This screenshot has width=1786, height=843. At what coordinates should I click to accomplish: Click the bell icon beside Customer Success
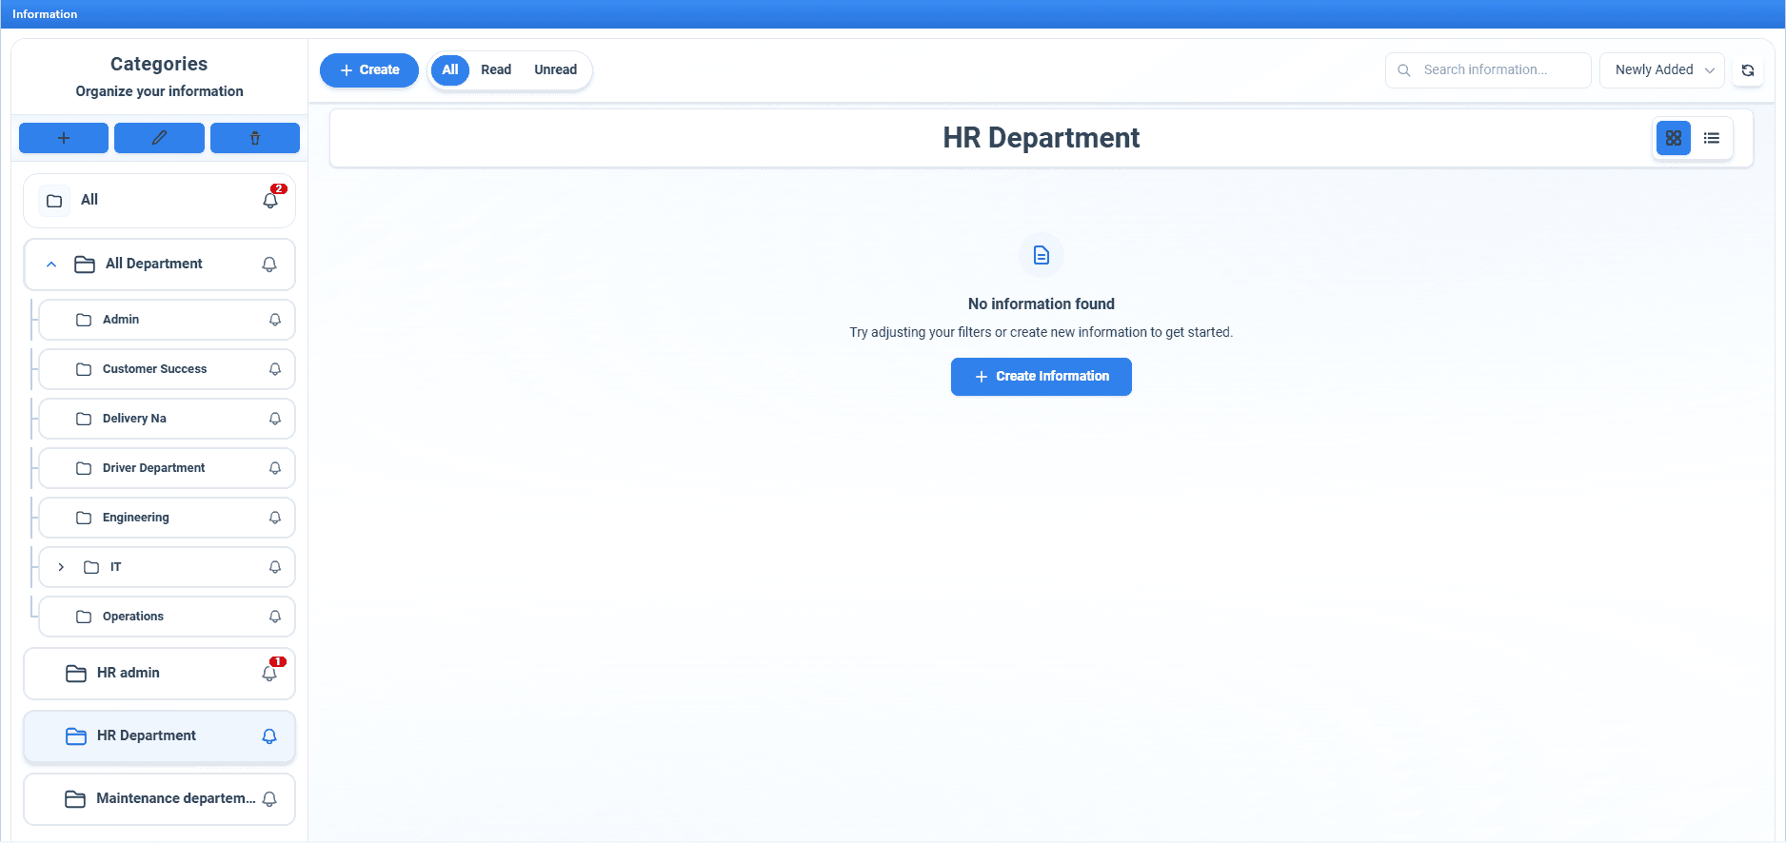[x=275, y=369]
